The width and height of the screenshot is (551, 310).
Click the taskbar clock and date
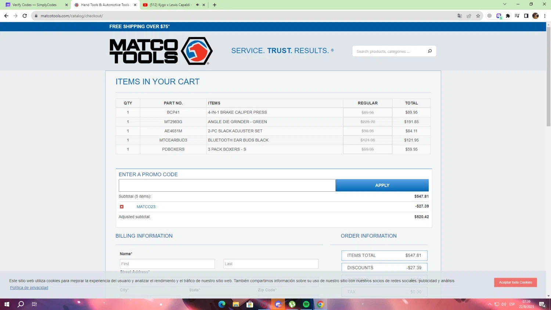click(x=526, y=304)
